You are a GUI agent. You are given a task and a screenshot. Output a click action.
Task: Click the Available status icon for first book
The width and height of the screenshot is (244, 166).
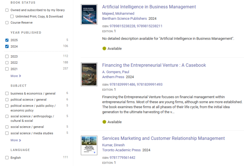[x=104, y=49]
